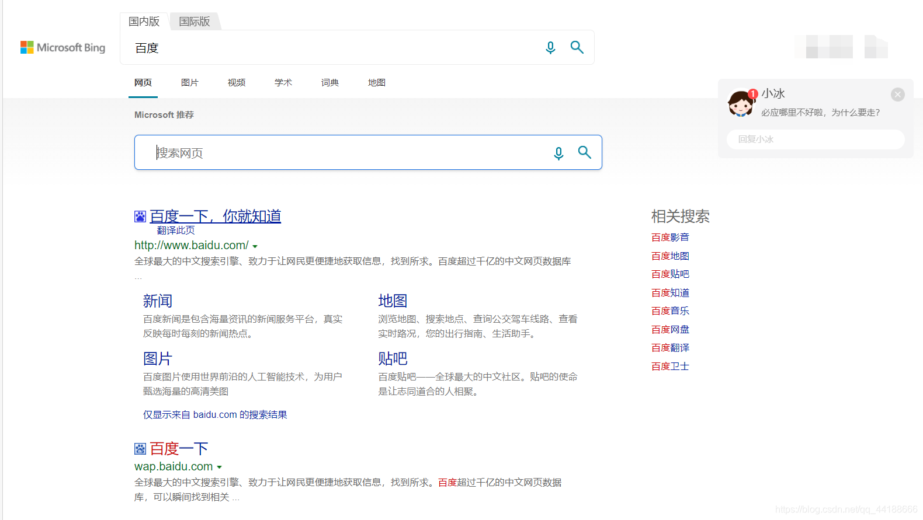Image resolution: width=923 pixels, height=520 pixels.
Task: Click the 贴吧 description 百度贴吧——全球最大的中文社区
Action: (x=478, y=384)
